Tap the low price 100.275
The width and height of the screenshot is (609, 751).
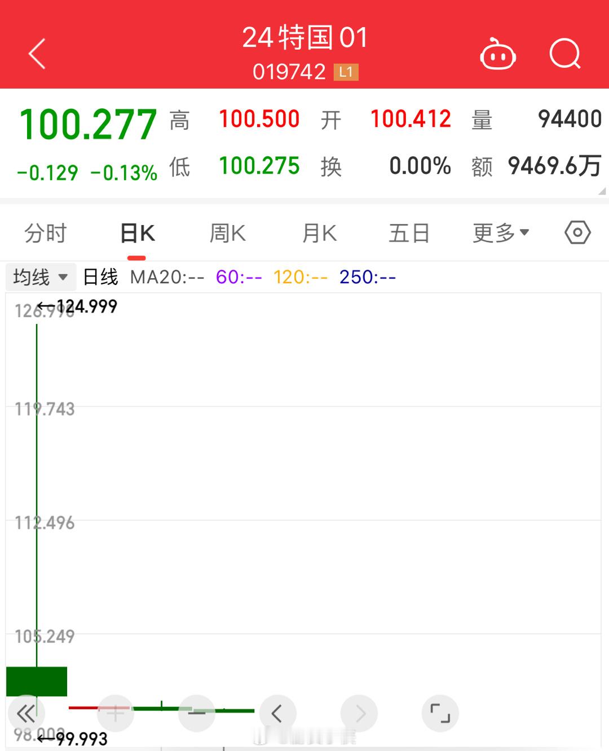coord(259,166)
